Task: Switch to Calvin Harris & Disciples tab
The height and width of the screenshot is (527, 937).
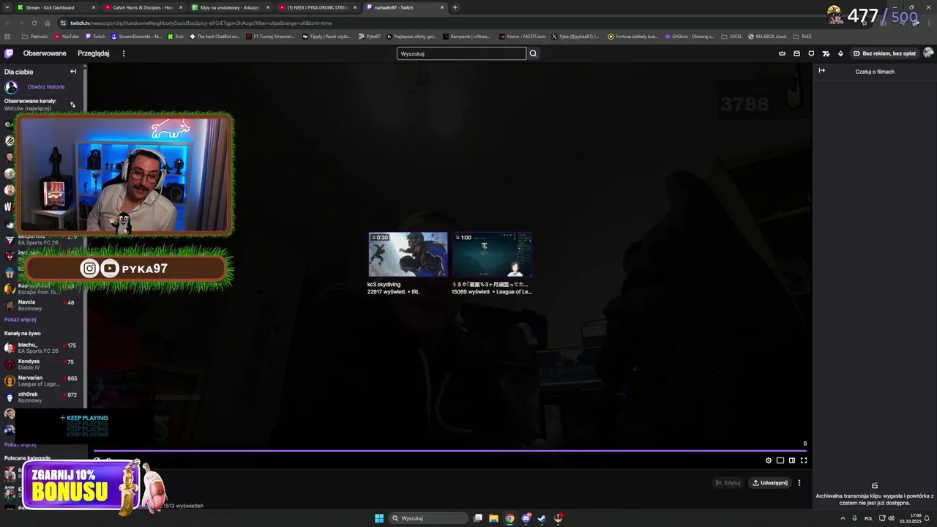Action: click(143, 7)
